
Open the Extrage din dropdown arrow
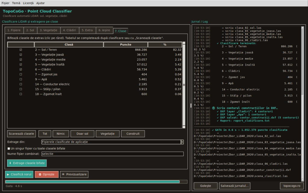(182, 142)
